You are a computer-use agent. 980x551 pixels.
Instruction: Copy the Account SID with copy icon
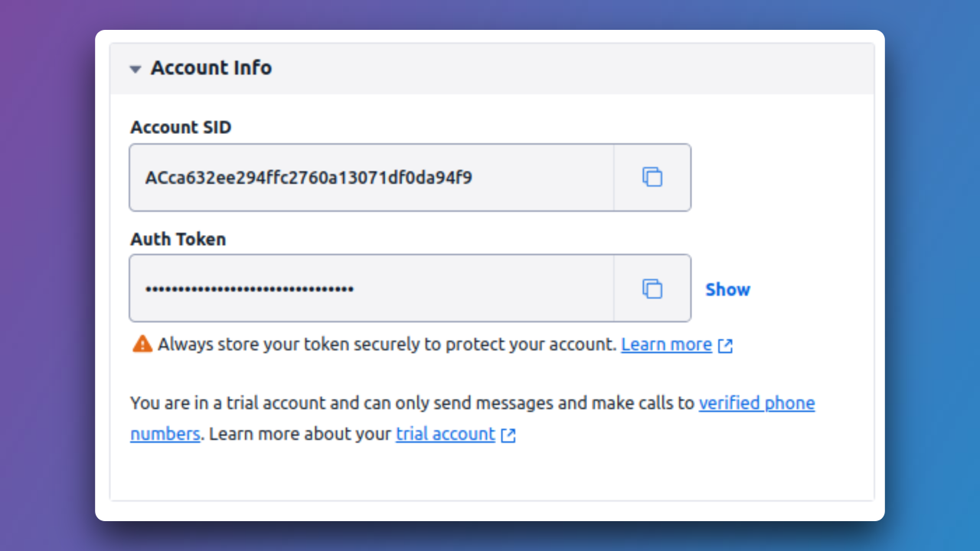coord(652,178)
